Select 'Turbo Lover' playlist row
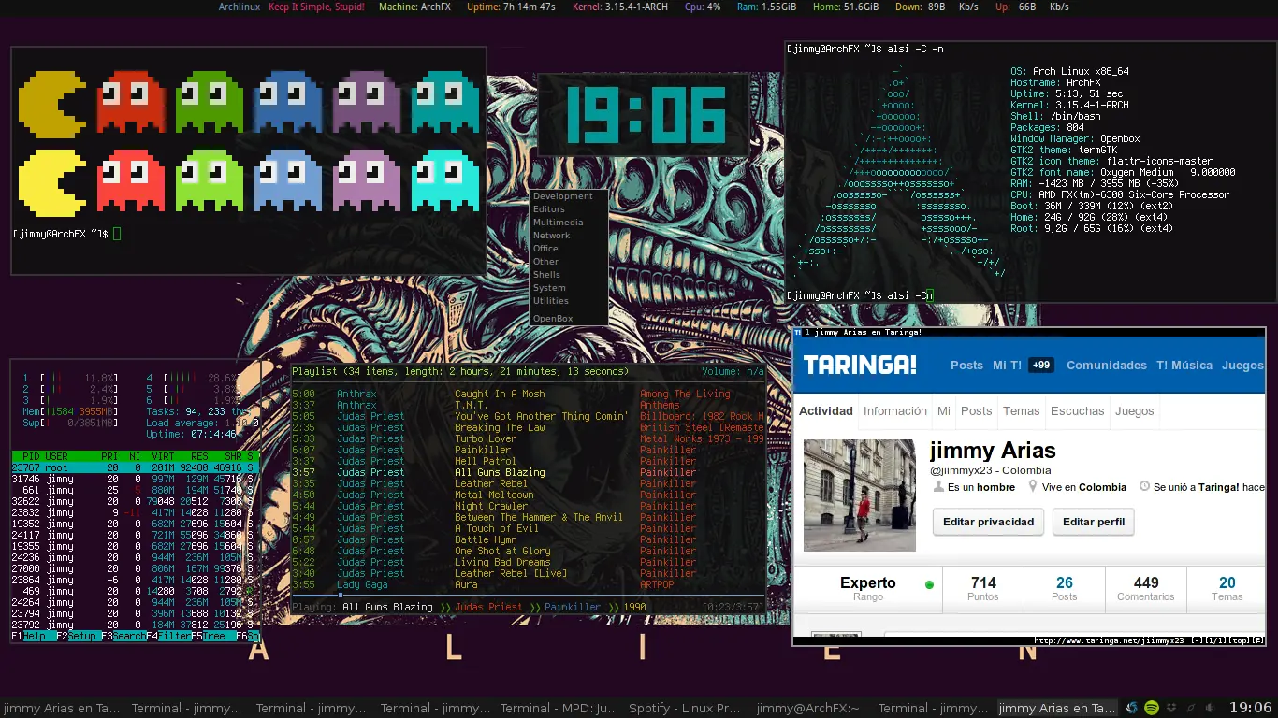 click(528, 438)
